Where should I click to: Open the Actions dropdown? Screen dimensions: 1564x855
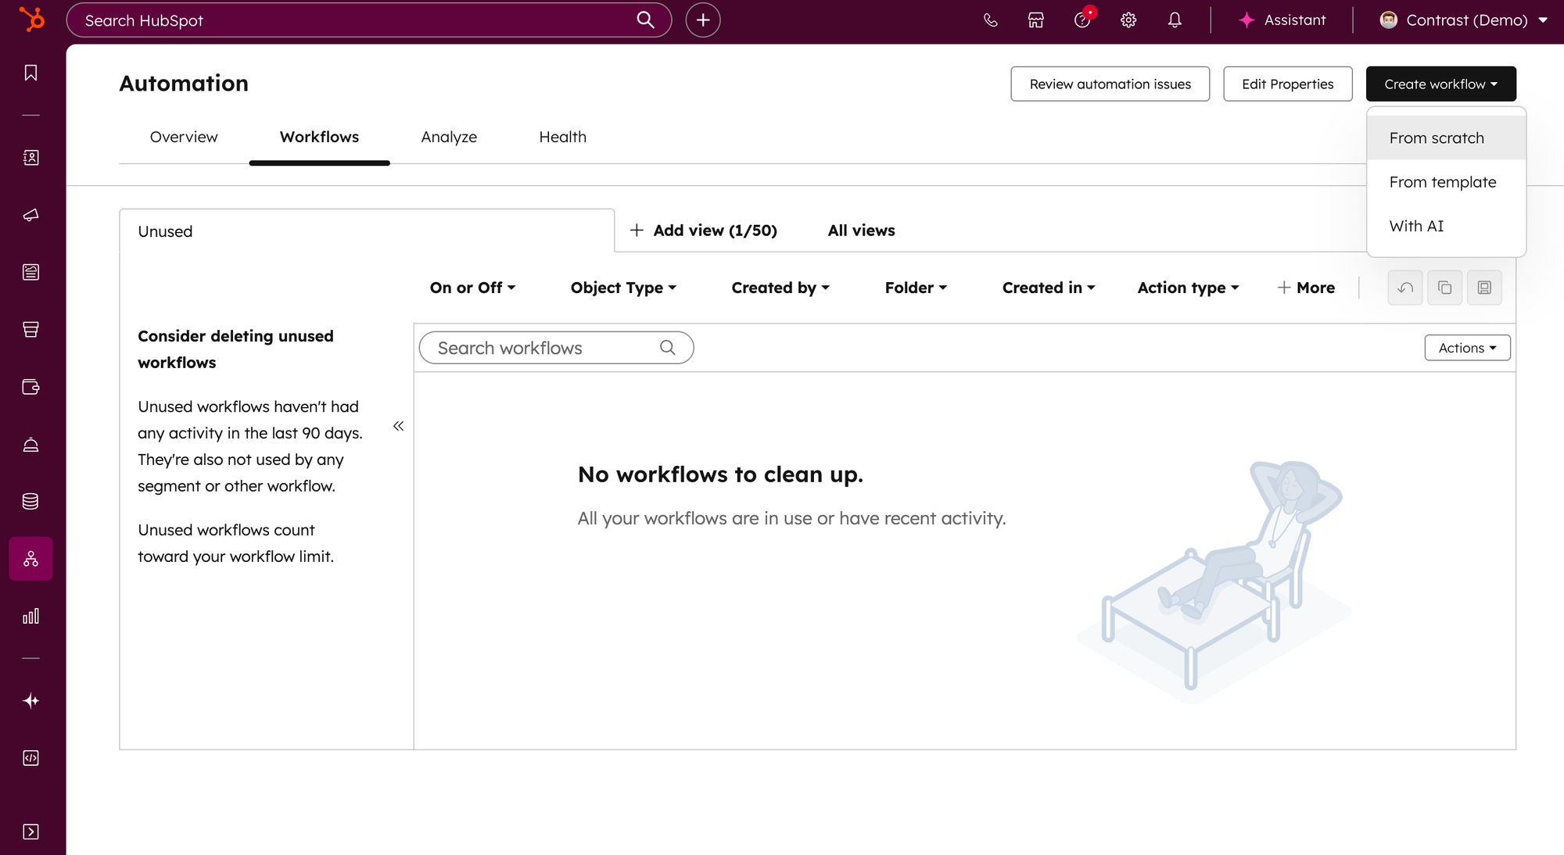[x=1466, y=348]
